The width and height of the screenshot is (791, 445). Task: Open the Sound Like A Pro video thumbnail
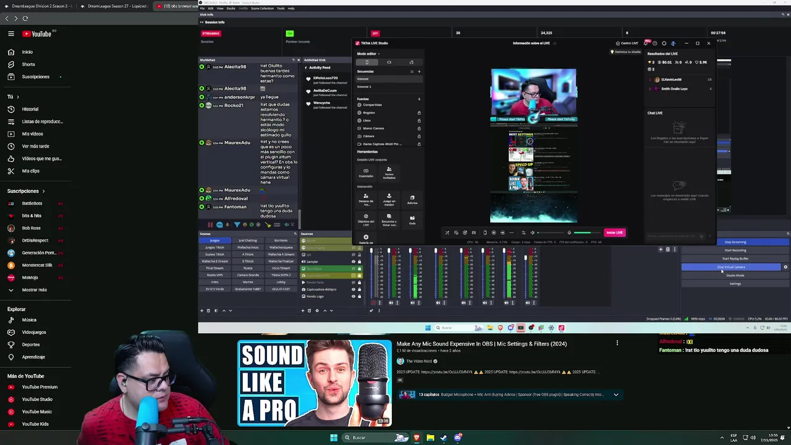315,383
